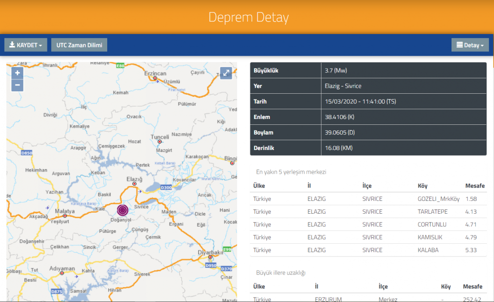The image size is (494, 302).
Task: Select the KALABA village row
Action: (368, 250)
